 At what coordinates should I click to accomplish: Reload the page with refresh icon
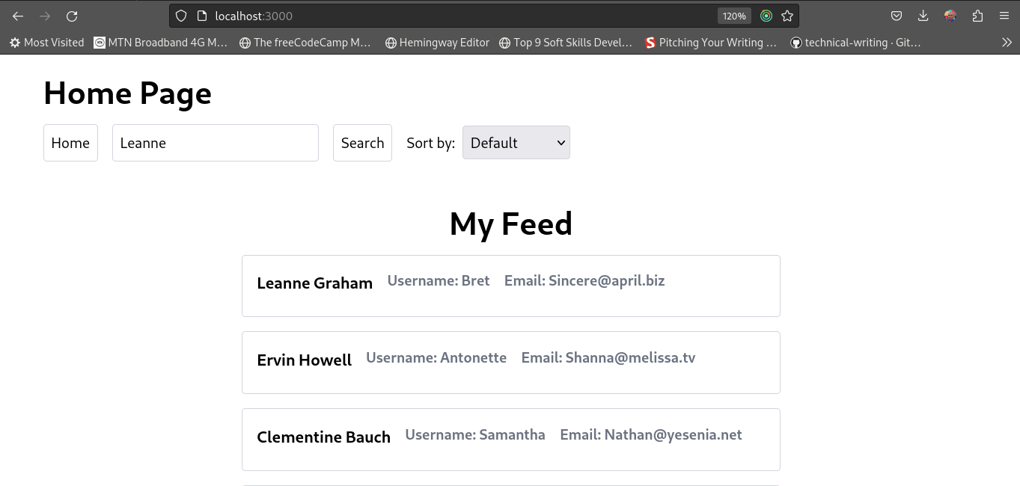72,16
